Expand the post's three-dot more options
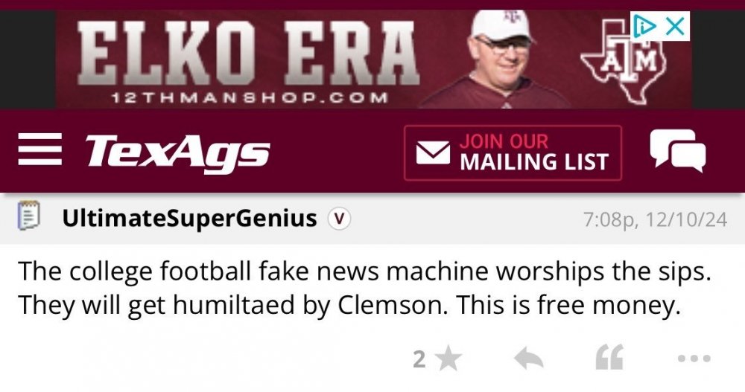 pos(694,359)
